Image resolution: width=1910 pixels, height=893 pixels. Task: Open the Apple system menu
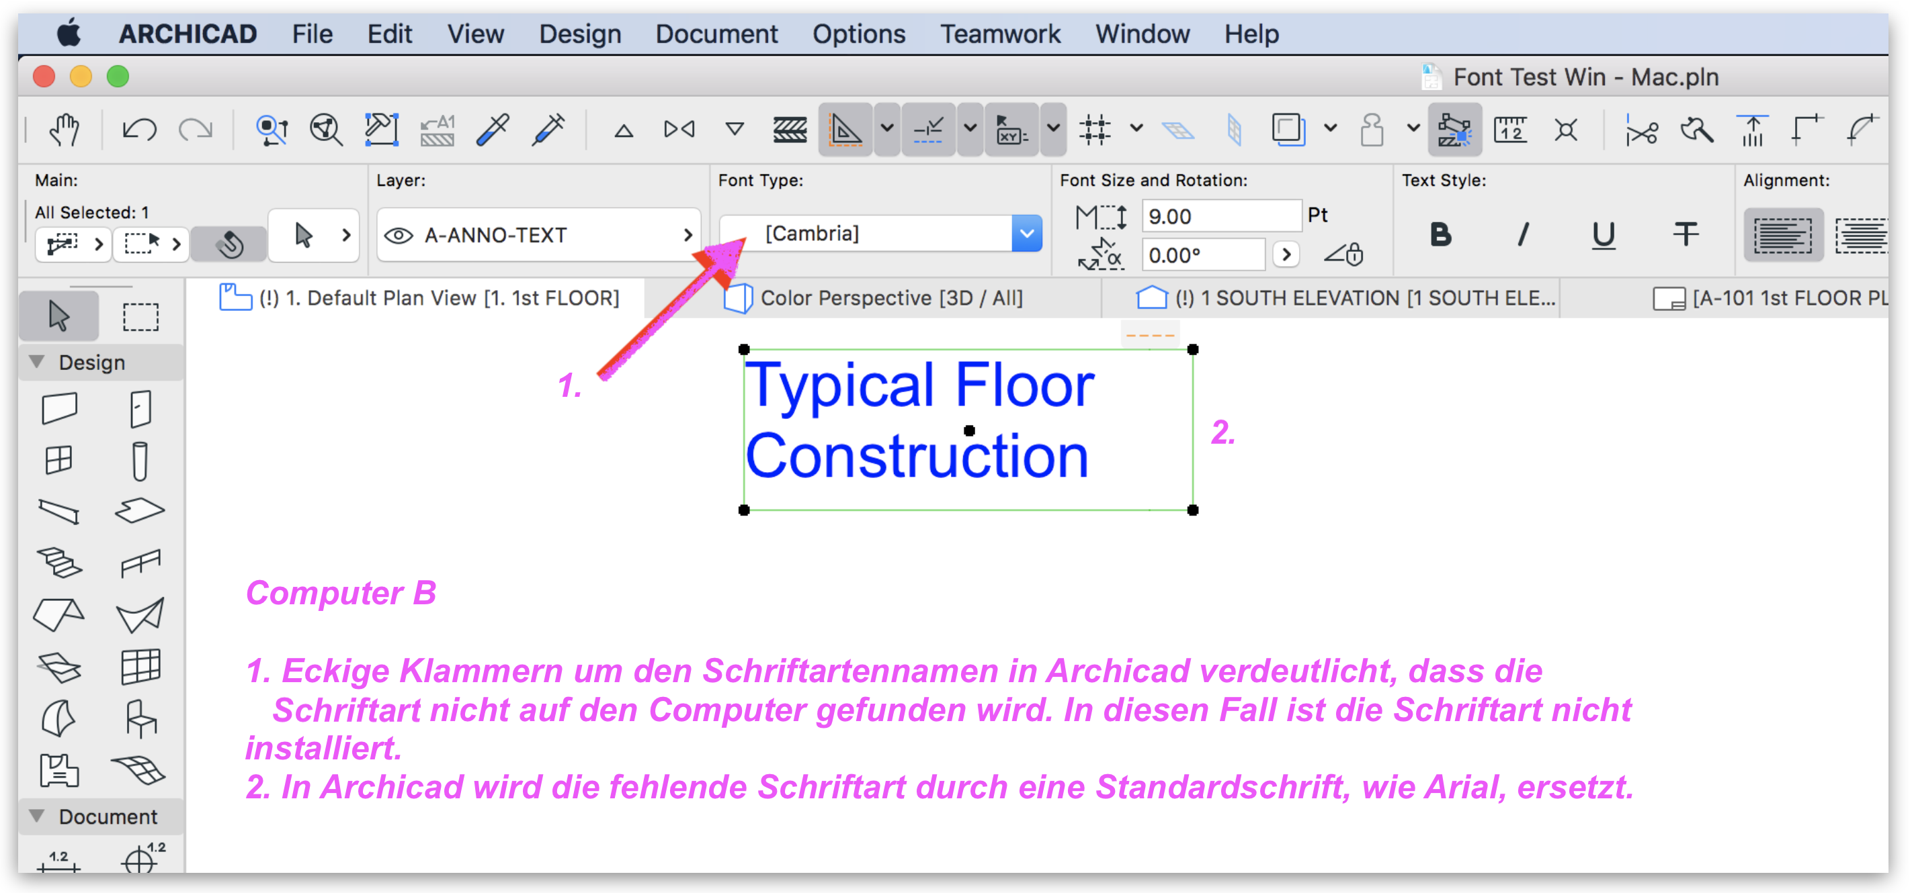click(69, 34)
